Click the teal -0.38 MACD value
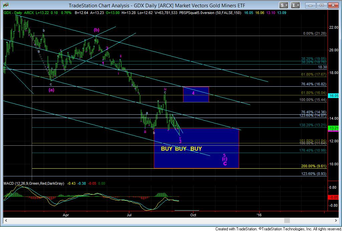Image resolution: width=342 pixels, height=231 pixels. 81,184
